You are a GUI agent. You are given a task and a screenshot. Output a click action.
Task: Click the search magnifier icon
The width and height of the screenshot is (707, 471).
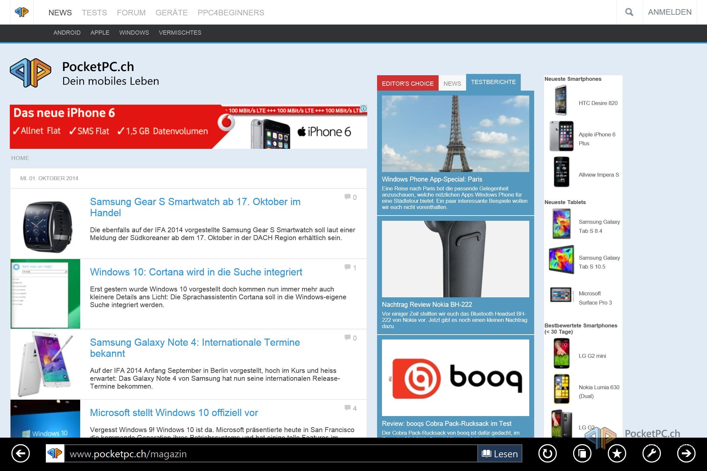coord(629,12)
